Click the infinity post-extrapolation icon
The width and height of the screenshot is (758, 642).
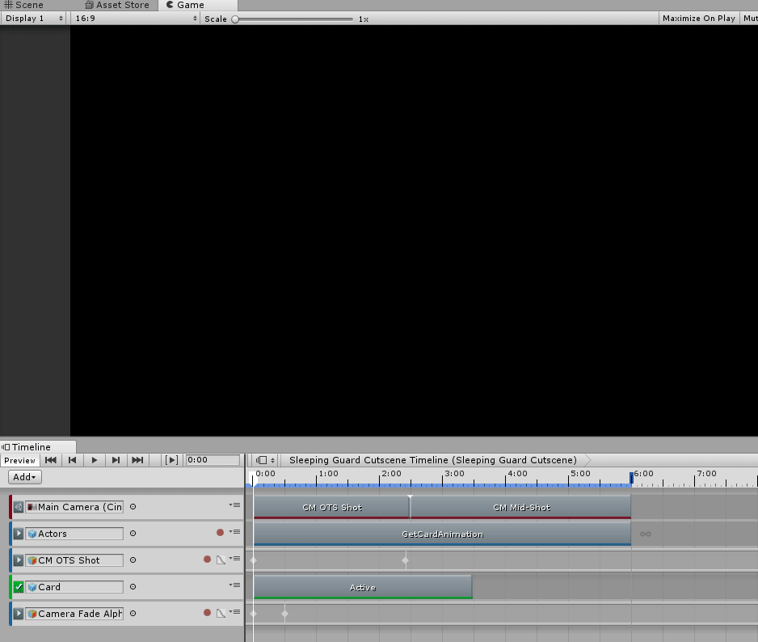click(646, 534)
